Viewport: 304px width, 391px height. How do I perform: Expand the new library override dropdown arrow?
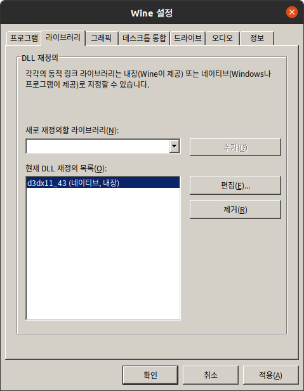(x=175, y=146)
